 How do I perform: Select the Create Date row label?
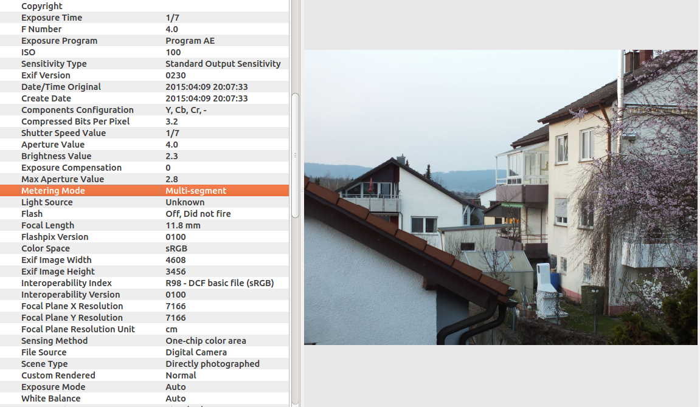tap(46, 98)
